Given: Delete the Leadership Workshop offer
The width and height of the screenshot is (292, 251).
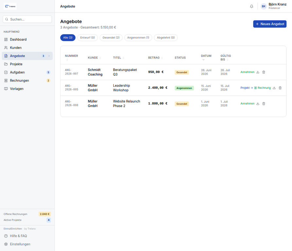Looking at the screenshot, I should point(280,88).
